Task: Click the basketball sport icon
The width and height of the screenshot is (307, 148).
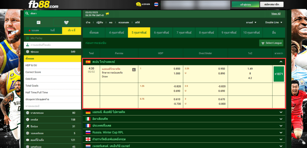Action: (x=27, y=113)
